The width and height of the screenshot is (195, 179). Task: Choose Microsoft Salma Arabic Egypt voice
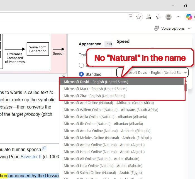coord(121,173)
